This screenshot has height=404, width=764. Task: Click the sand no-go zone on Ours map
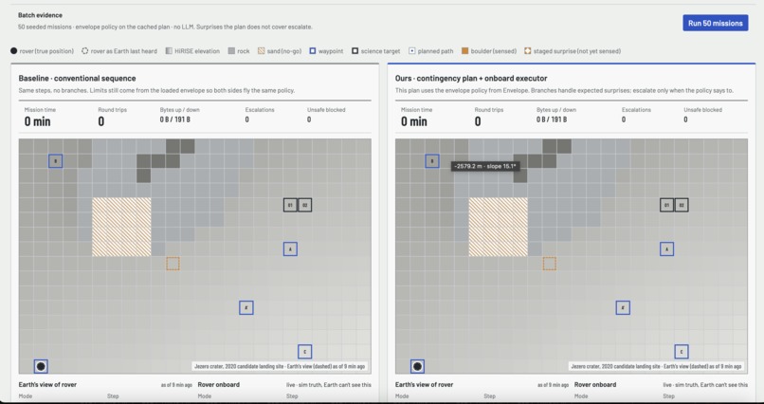click(x=498, y=227)
